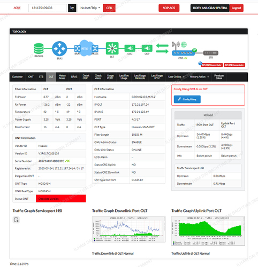Click the Version ID value V3R017C10S105
The height and width of the screenshot is (267, 258).
coord(49,153)
